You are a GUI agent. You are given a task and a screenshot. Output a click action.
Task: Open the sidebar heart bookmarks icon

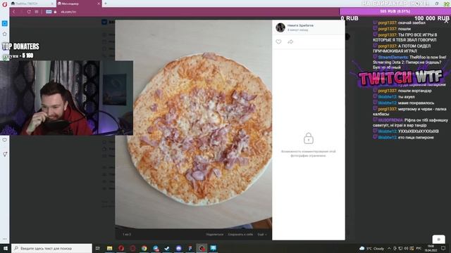(x=5, y=141)
